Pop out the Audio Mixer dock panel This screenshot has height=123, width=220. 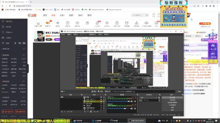point(137,95)
